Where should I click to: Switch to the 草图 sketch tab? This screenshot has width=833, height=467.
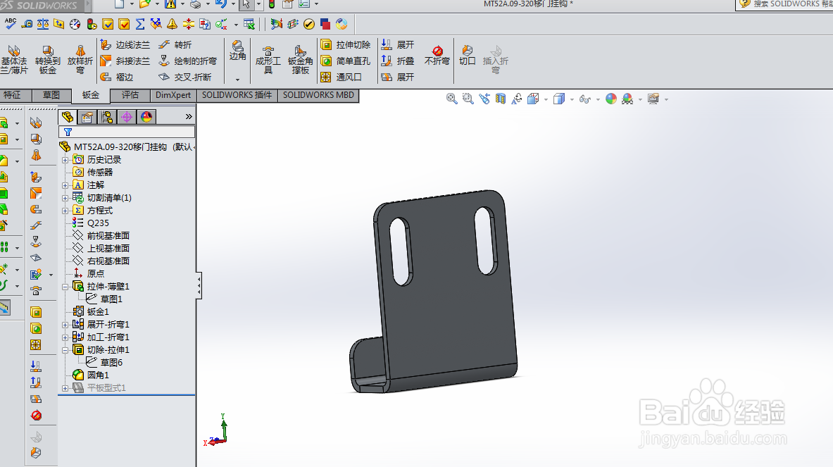pyautogui.click(x=51, y=95)
